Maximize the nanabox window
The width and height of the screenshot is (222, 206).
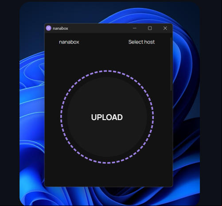click(x=150, y=28)
